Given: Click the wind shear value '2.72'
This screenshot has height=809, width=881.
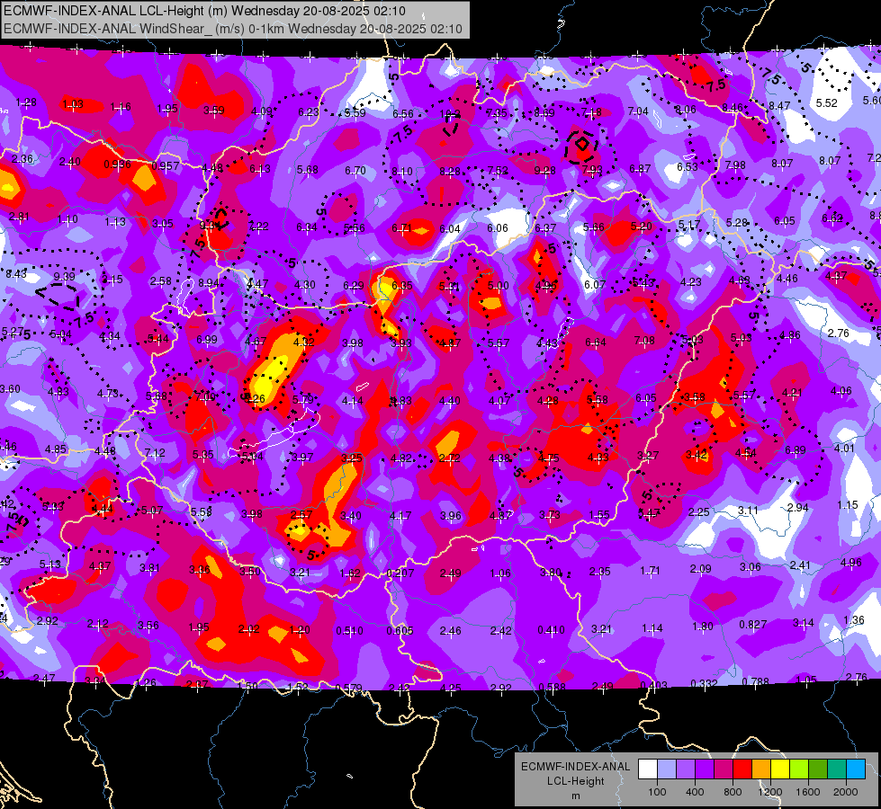Looking at the screenshot, I should 450,458.
